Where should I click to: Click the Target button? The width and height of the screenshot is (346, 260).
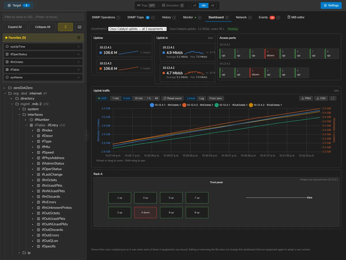point(19,5)
